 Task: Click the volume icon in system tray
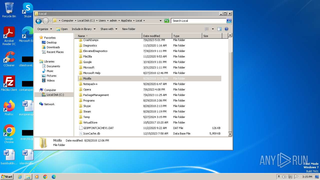click(x=284, y=177)
